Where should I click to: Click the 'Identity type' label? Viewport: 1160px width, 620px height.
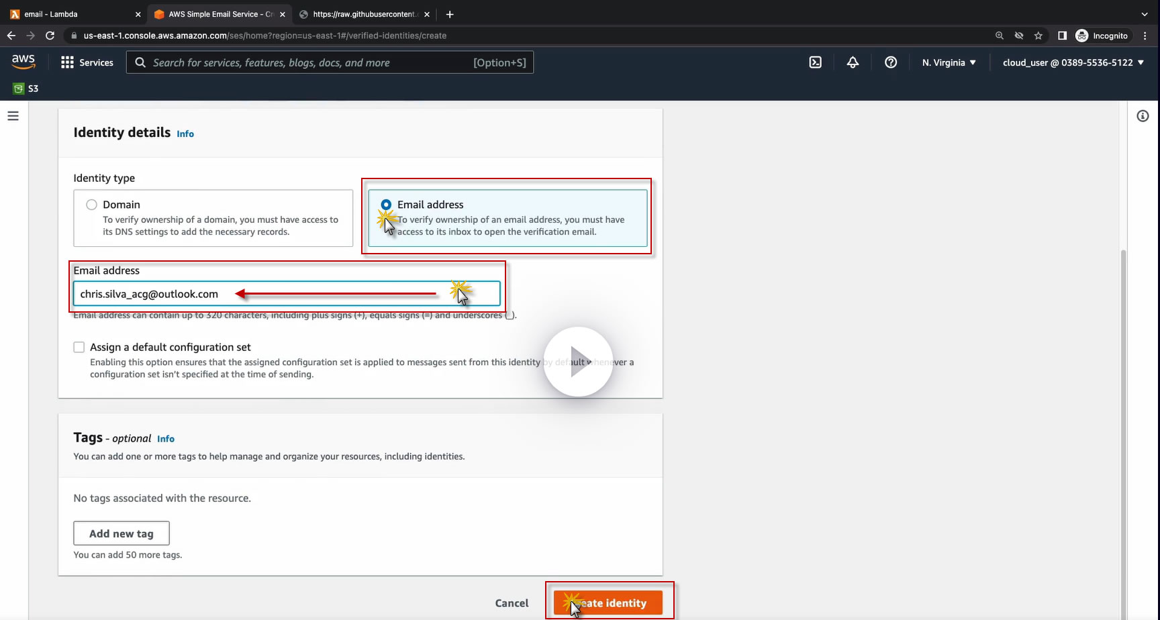click(x=104, y=178)
